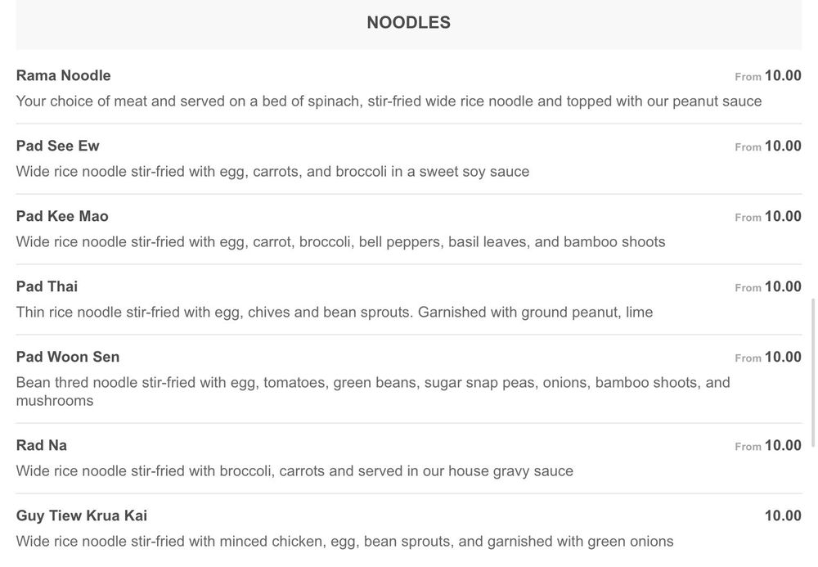
Task: Open Guy Tiew Krua Kai item
Action: pos(82,516)
